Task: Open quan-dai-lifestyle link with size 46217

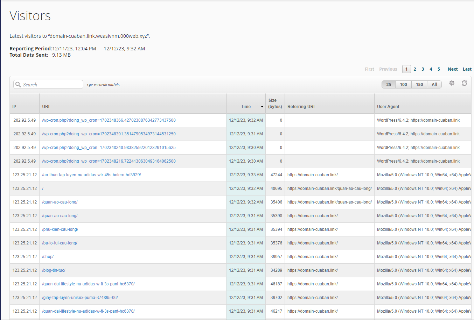Action: pos(88,311)
